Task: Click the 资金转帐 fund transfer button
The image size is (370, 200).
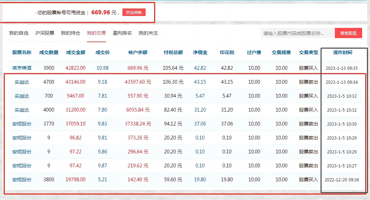Action: point(134,12)
